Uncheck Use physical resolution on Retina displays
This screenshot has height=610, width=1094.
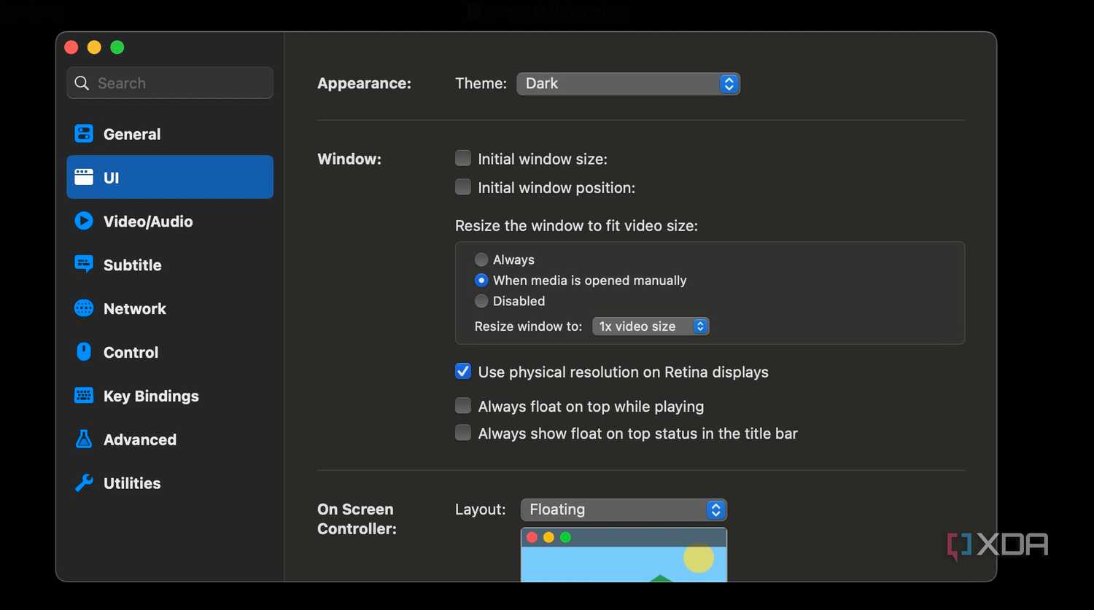click(463, 372)
